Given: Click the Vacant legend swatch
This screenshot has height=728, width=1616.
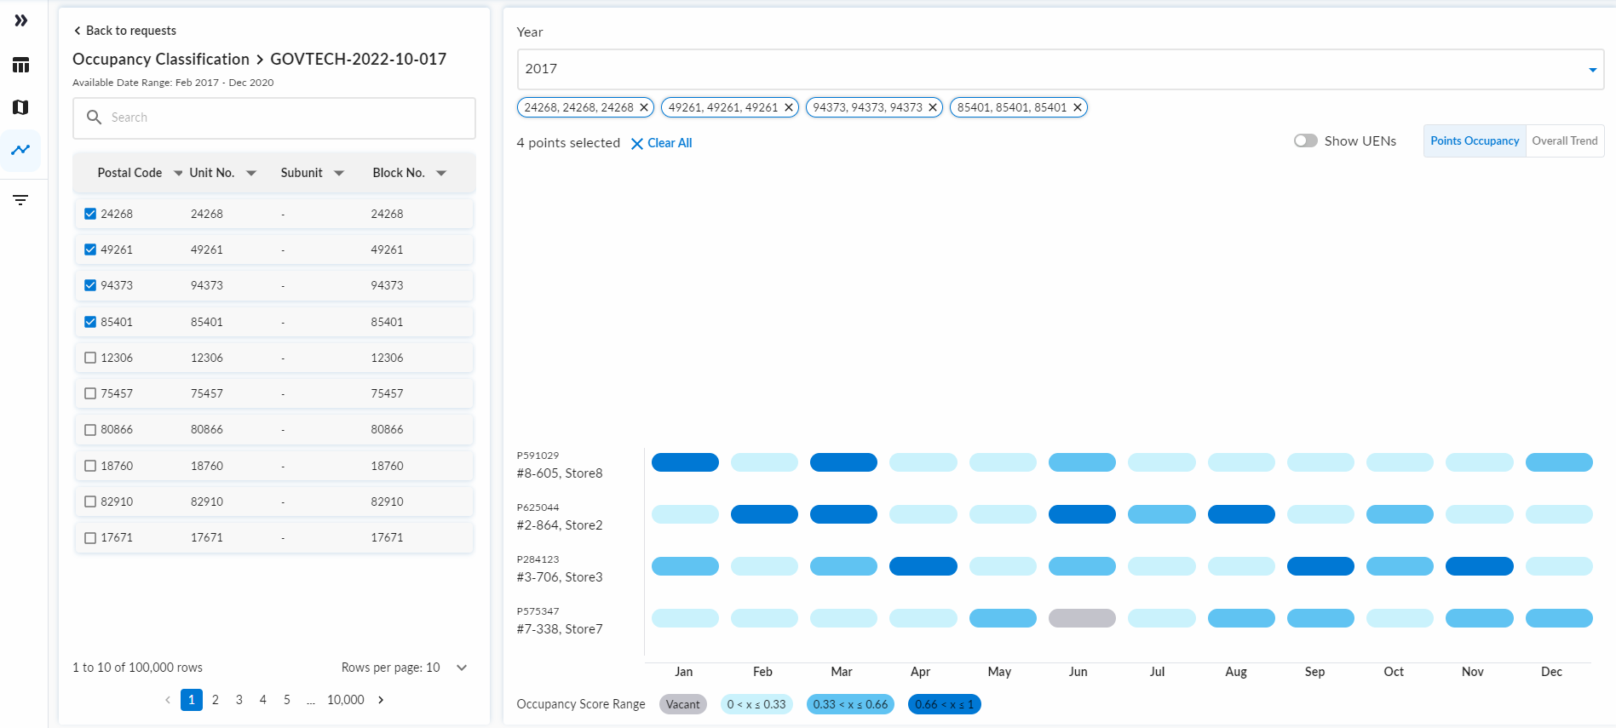Looking at the screenshot, I should click(683, 704).
